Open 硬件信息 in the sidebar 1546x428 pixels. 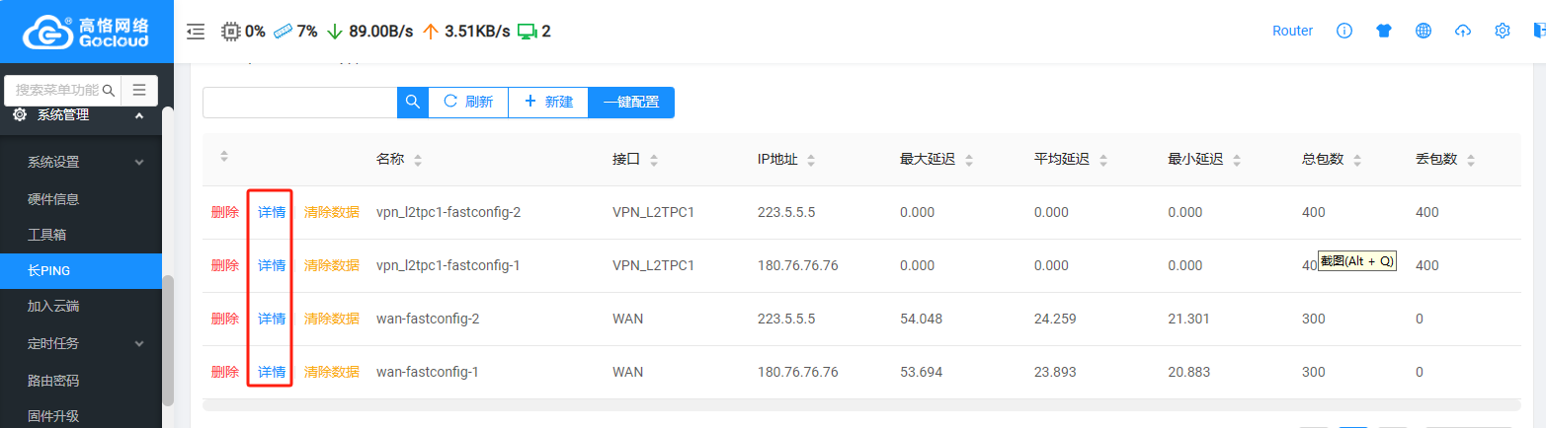point(53,198)
